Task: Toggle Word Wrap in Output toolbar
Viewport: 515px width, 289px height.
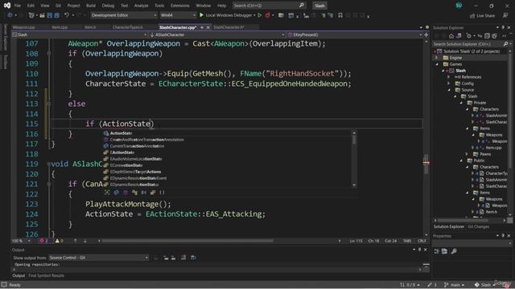Action: point(193,258)
